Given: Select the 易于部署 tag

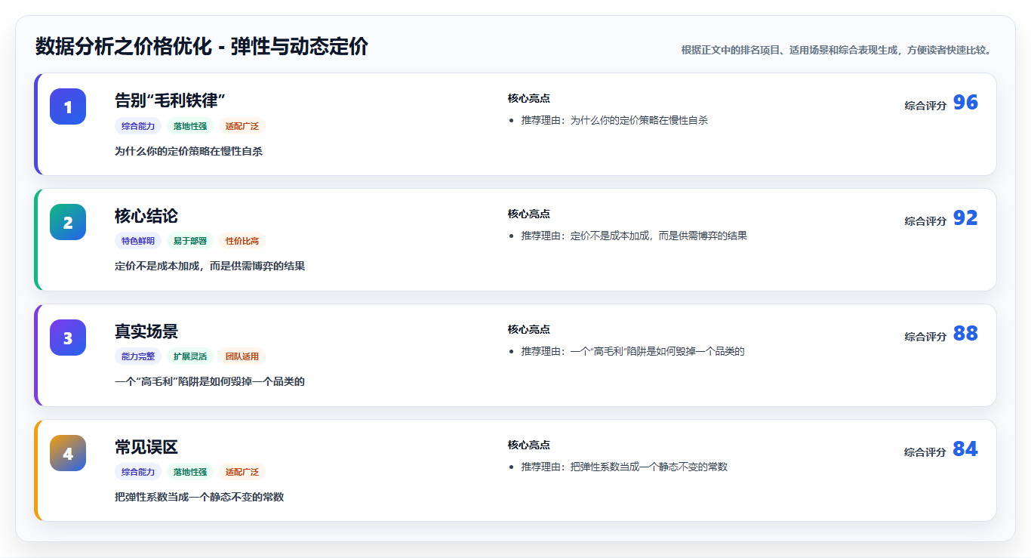Looking at the screenshot, I should pyautogui.click(x=190, y=242).
